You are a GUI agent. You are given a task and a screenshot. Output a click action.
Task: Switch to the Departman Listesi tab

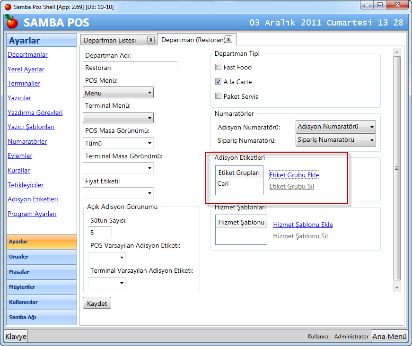(110, 40)
